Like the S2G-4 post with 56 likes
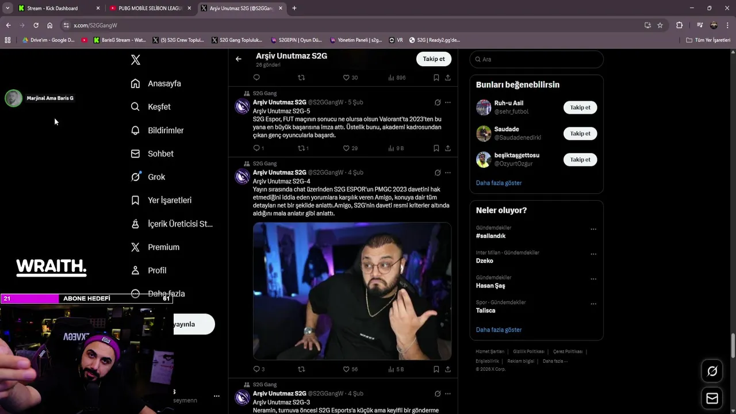The width and height of the screenshot is (736, 414). 350,369
